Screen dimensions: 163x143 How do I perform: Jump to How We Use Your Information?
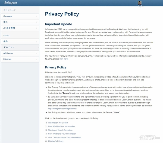point(61,126)
